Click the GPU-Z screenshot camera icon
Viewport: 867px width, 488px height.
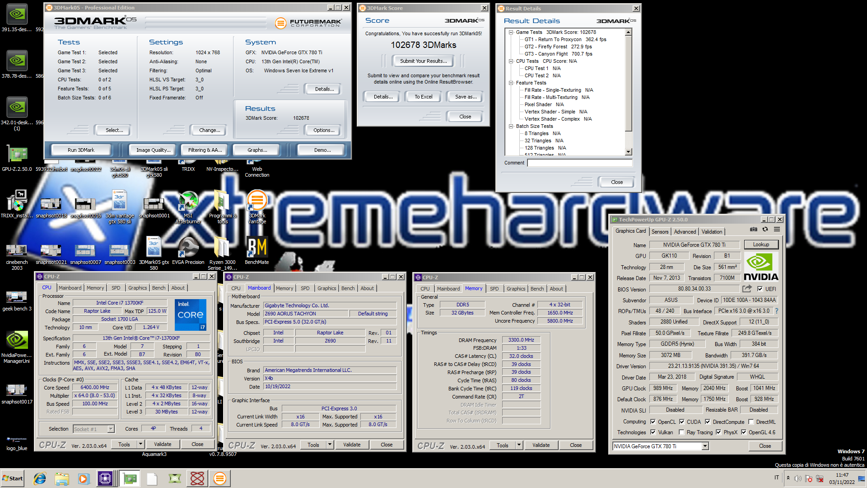(753, 230)
